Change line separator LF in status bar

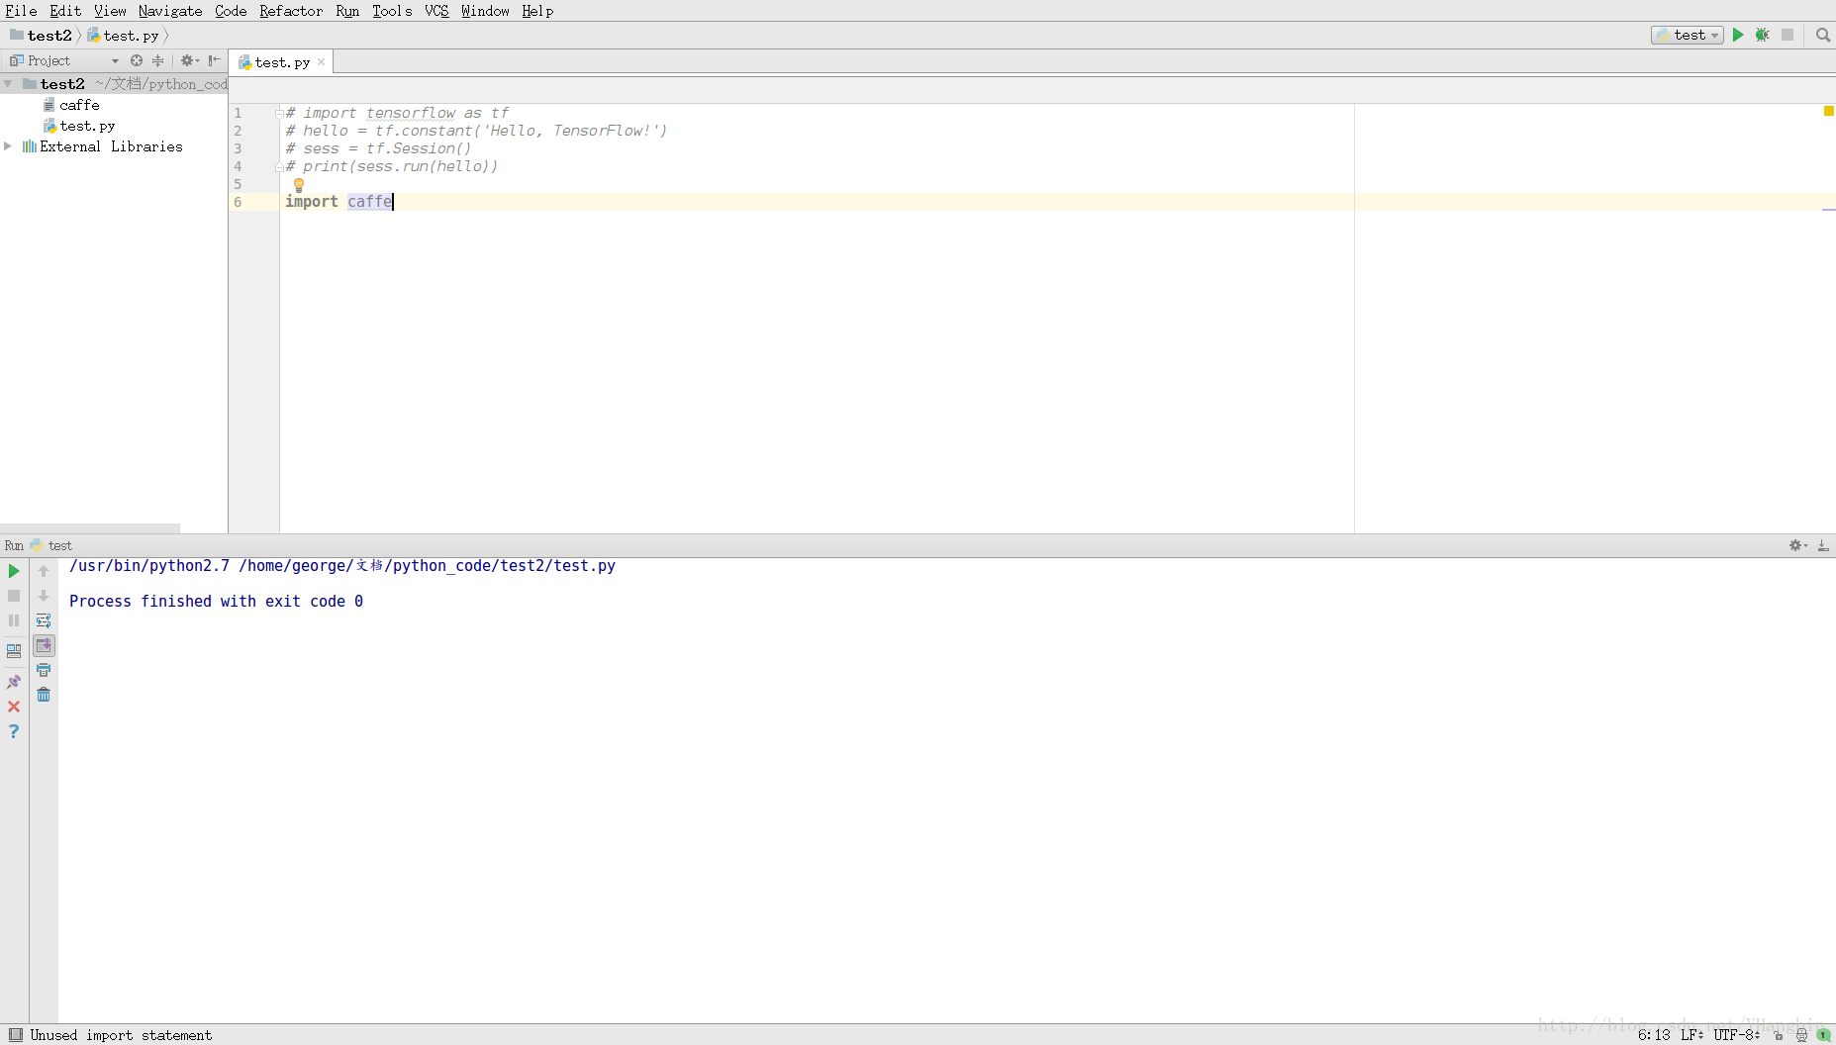point(1692,1035)
